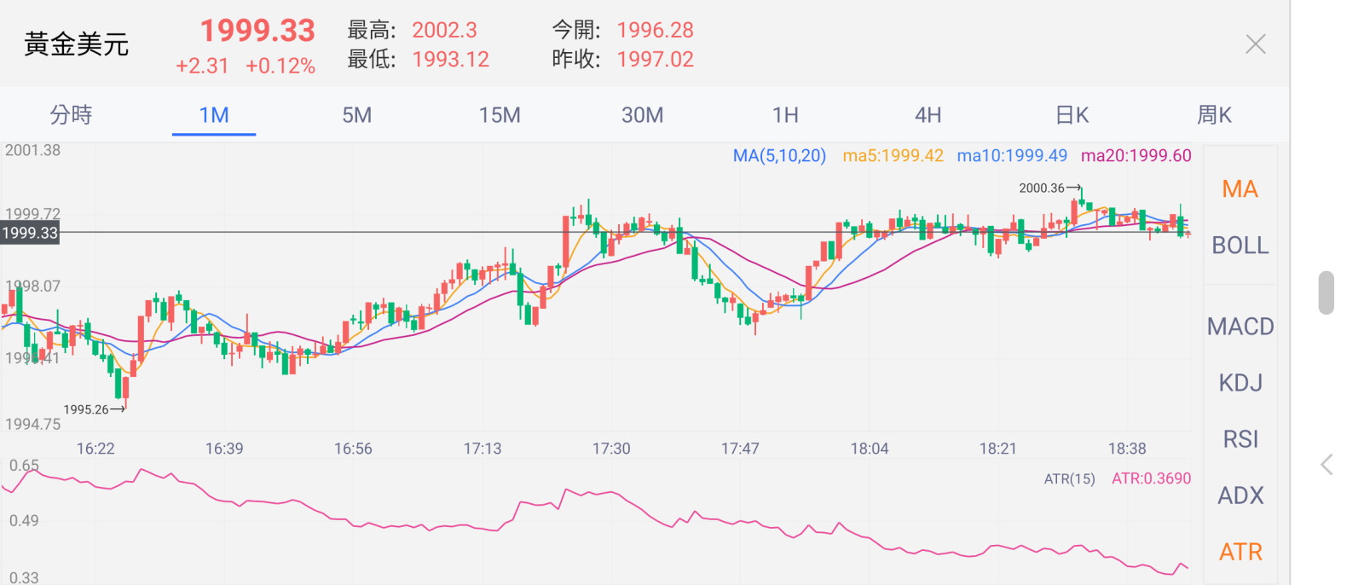
Task: Select the 1M timeframe tab
Action: [x=214, y=115]
